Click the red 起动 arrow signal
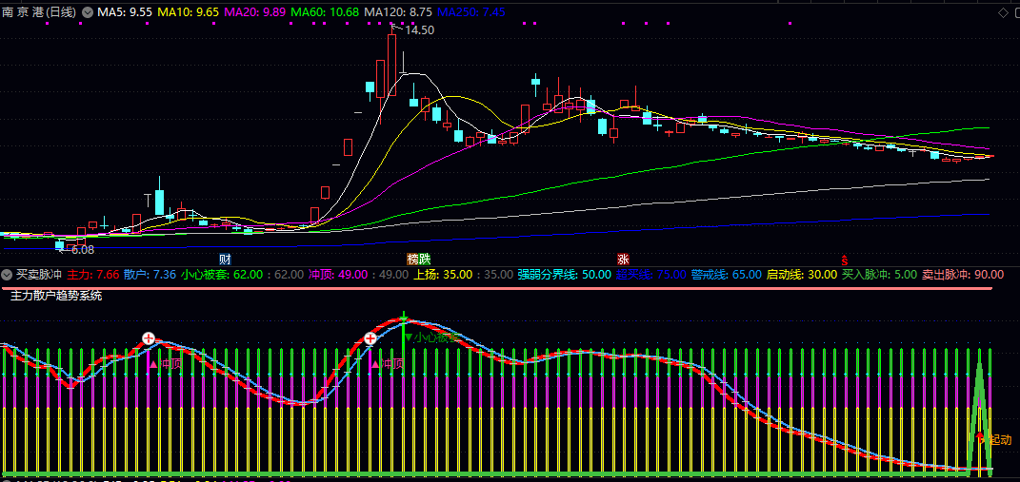 (980, 436)
